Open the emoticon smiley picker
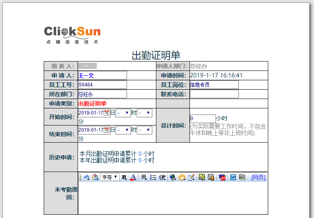Screen dimensions: 314x218 pyautogui.click(x=182, y=177)
